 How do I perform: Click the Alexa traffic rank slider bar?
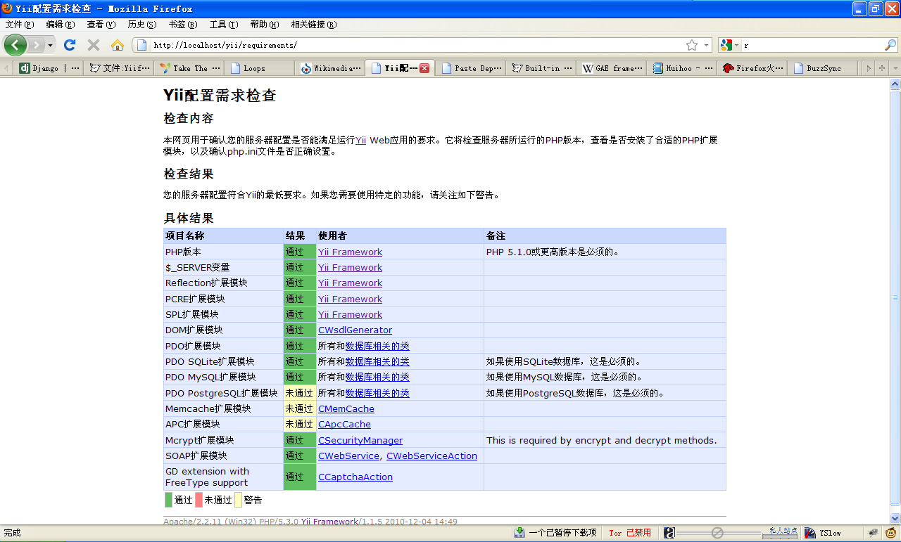(732, 533)
